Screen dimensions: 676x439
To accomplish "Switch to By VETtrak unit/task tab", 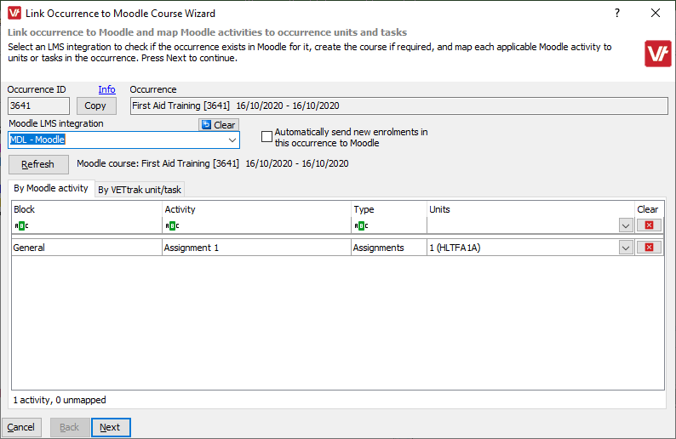I will point(140,190).
